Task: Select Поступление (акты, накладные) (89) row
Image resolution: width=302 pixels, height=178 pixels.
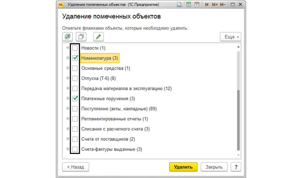Action: [119, 109]
